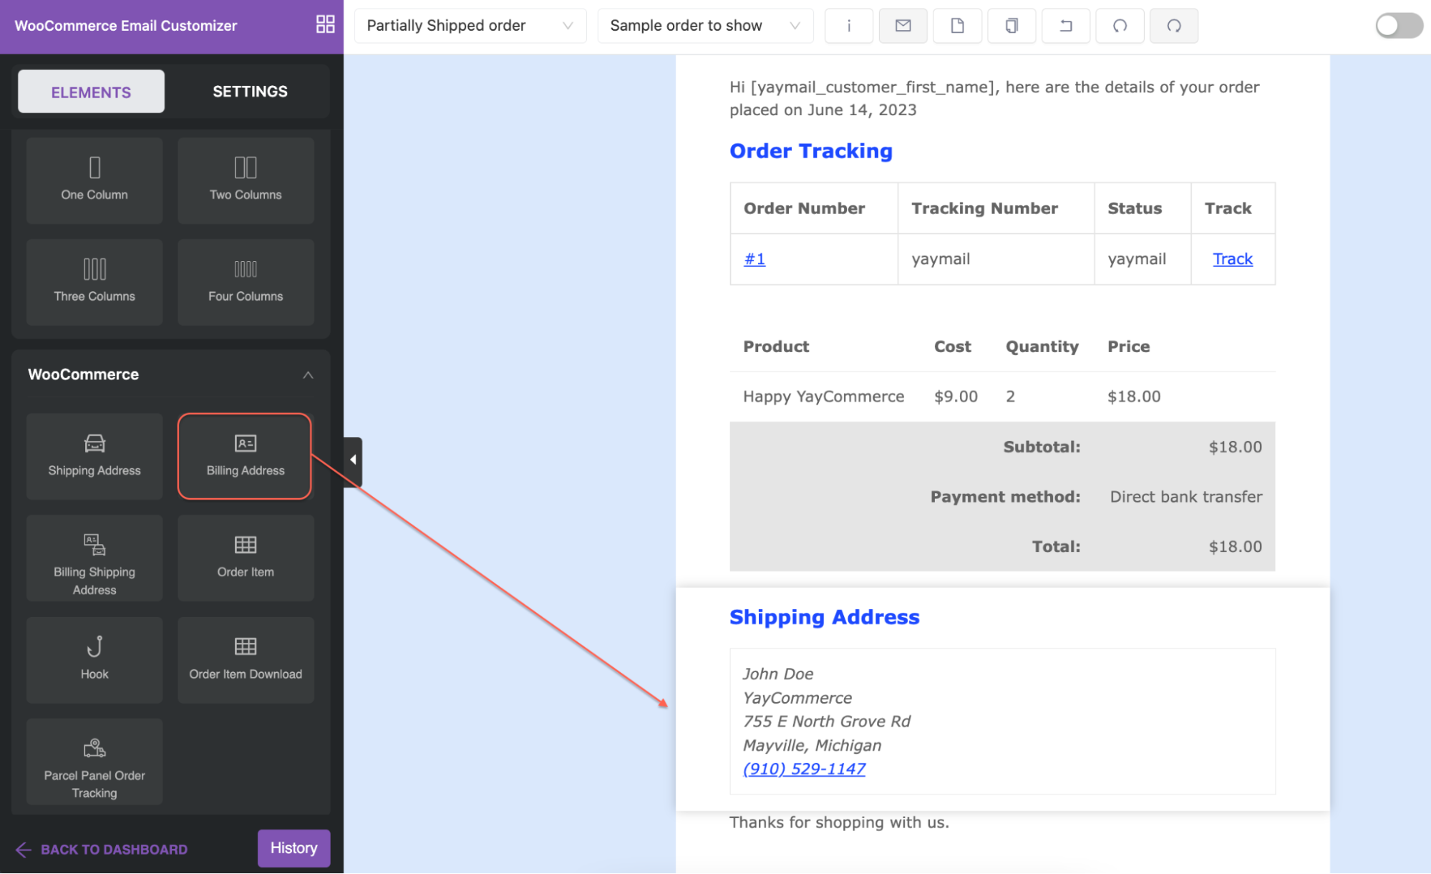Click the Thanks for shopping with us text
1431x874 pixels.
coord(839,822)
